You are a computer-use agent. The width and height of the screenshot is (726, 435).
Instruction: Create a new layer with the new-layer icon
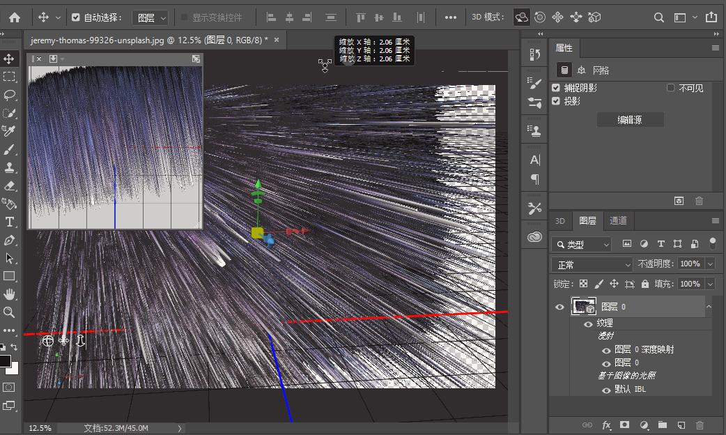(x=681, y=425)
